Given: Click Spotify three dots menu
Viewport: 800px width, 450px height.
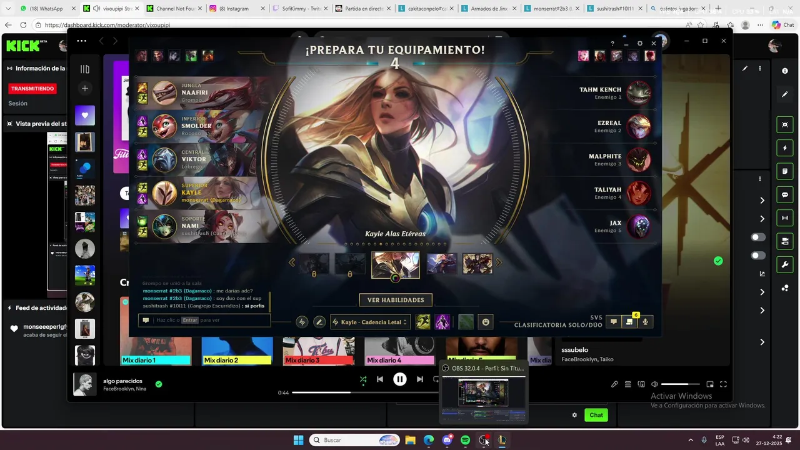Looking at the screenshot, I should (x=82, y=41).
